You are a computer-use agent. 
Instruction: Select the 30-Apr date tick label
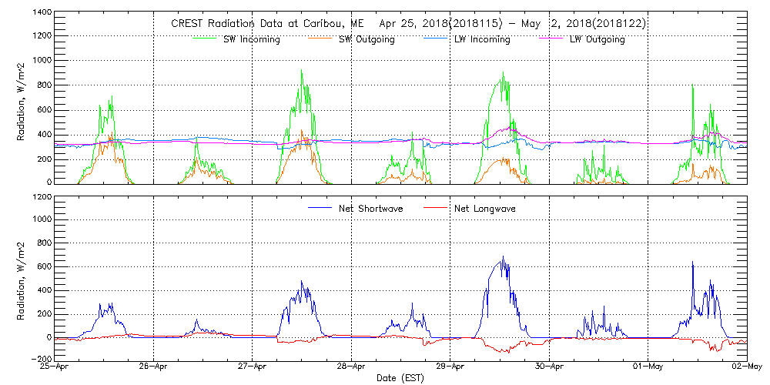[x=549, y=367]
